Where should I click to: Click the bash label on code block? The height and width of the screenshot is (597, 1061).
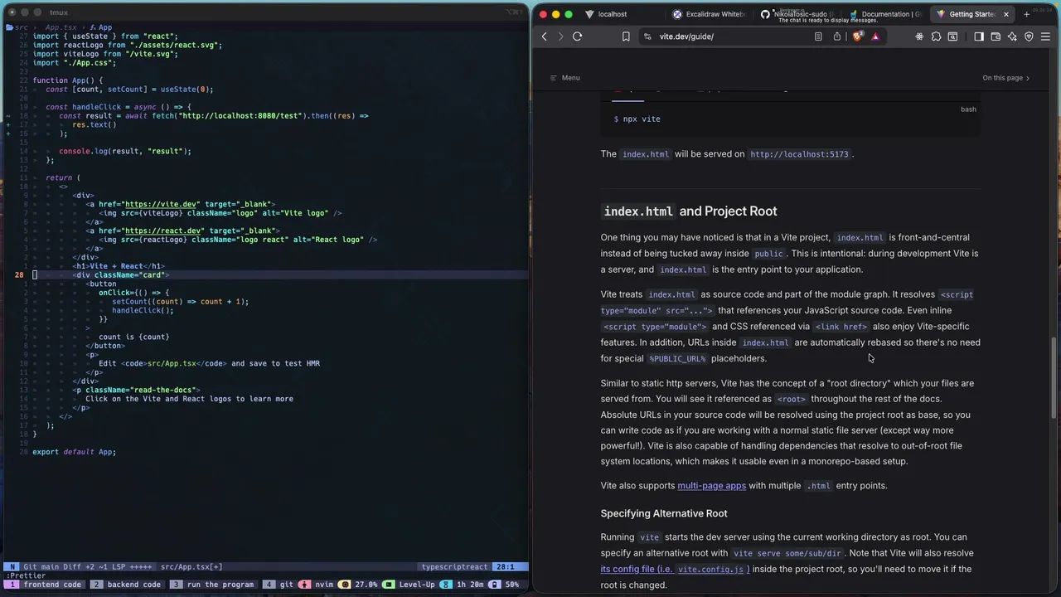coord(968,109)
